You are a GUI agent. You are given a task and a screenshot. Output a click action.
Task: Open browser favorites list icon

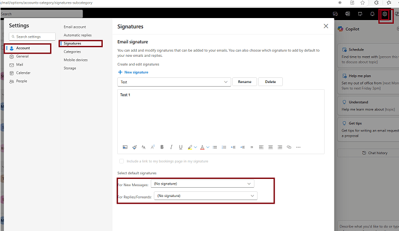click(389, 3)
